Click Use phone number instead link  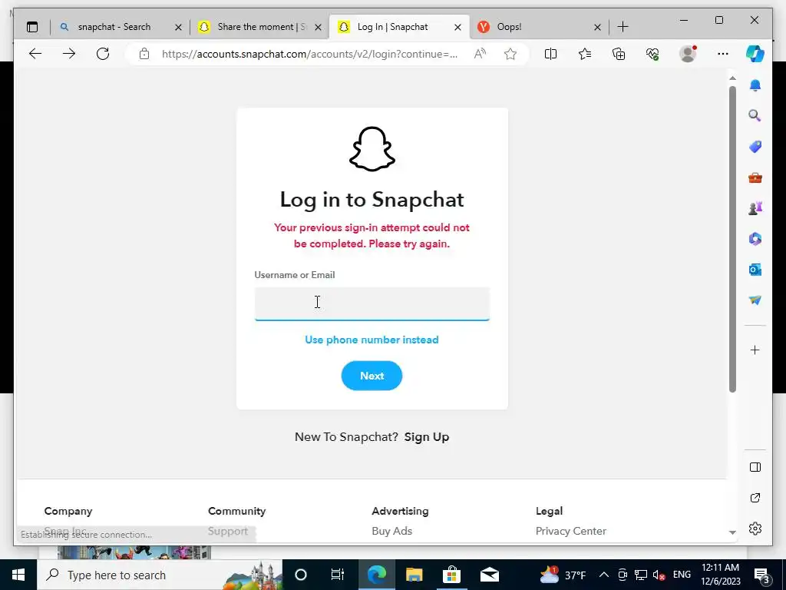coord(372,340)
